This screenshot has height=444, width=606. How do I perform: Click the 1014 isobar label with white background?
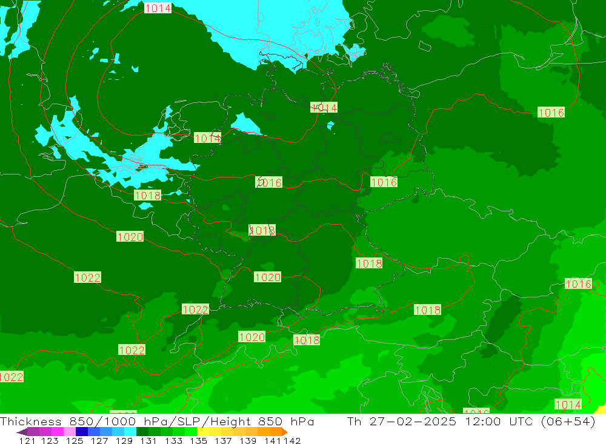158,8
